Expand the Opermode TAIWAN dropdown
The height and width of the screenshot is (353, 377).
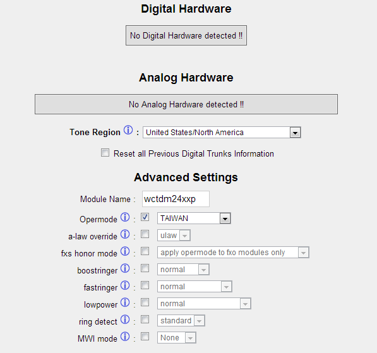click(x=194, y=218)
